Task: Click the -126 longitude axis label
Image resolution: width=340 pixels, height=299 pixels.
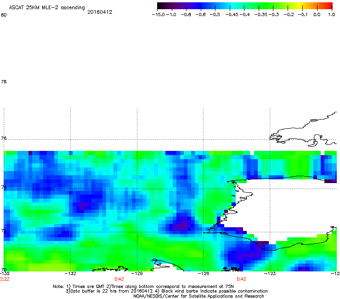Action: [204, 274]
